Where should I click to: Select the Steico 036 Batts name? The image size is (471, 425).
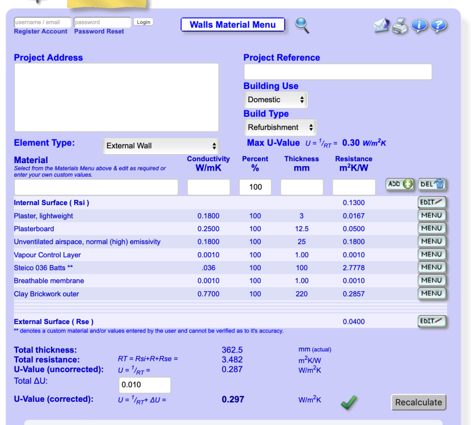coord(43,268)
